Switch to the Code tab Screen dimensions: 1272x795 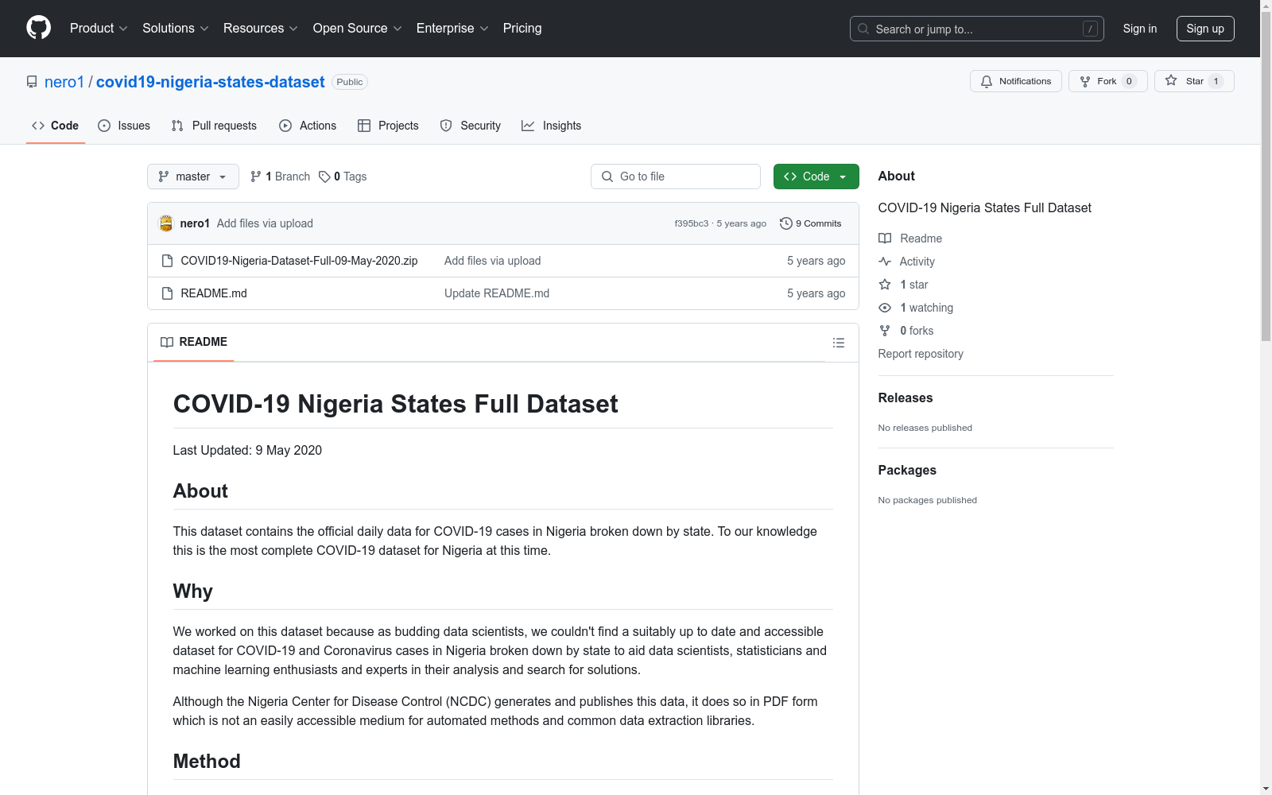(x=56, y=126)
